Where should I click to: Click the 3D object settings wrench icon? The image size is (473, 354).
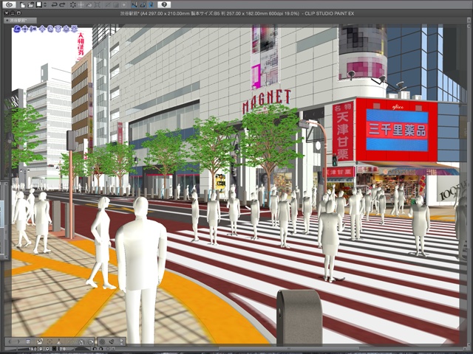(x=112, y=341)
